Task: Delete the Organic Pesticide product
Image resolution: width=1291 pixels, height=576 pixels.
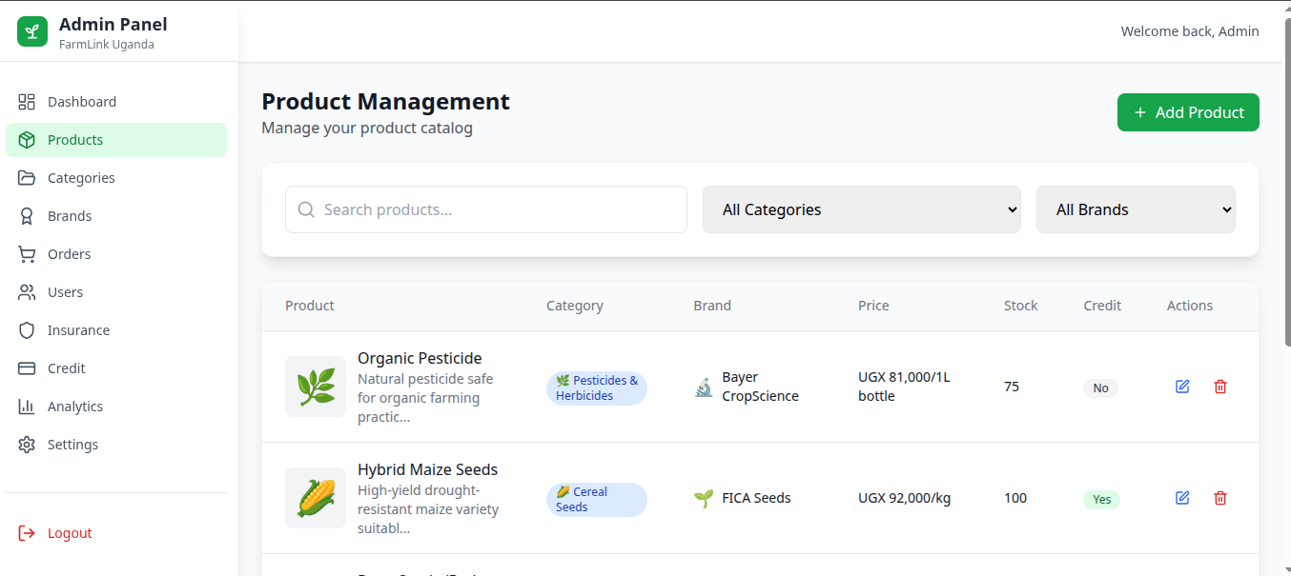Action: [x=1220, y=387]
